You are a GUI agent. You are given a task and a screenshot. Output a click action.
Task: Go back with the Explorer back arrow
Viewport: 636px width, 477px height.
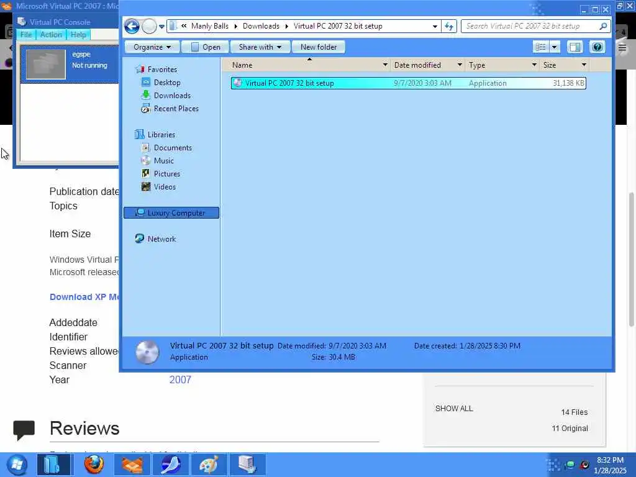(132, 26)
